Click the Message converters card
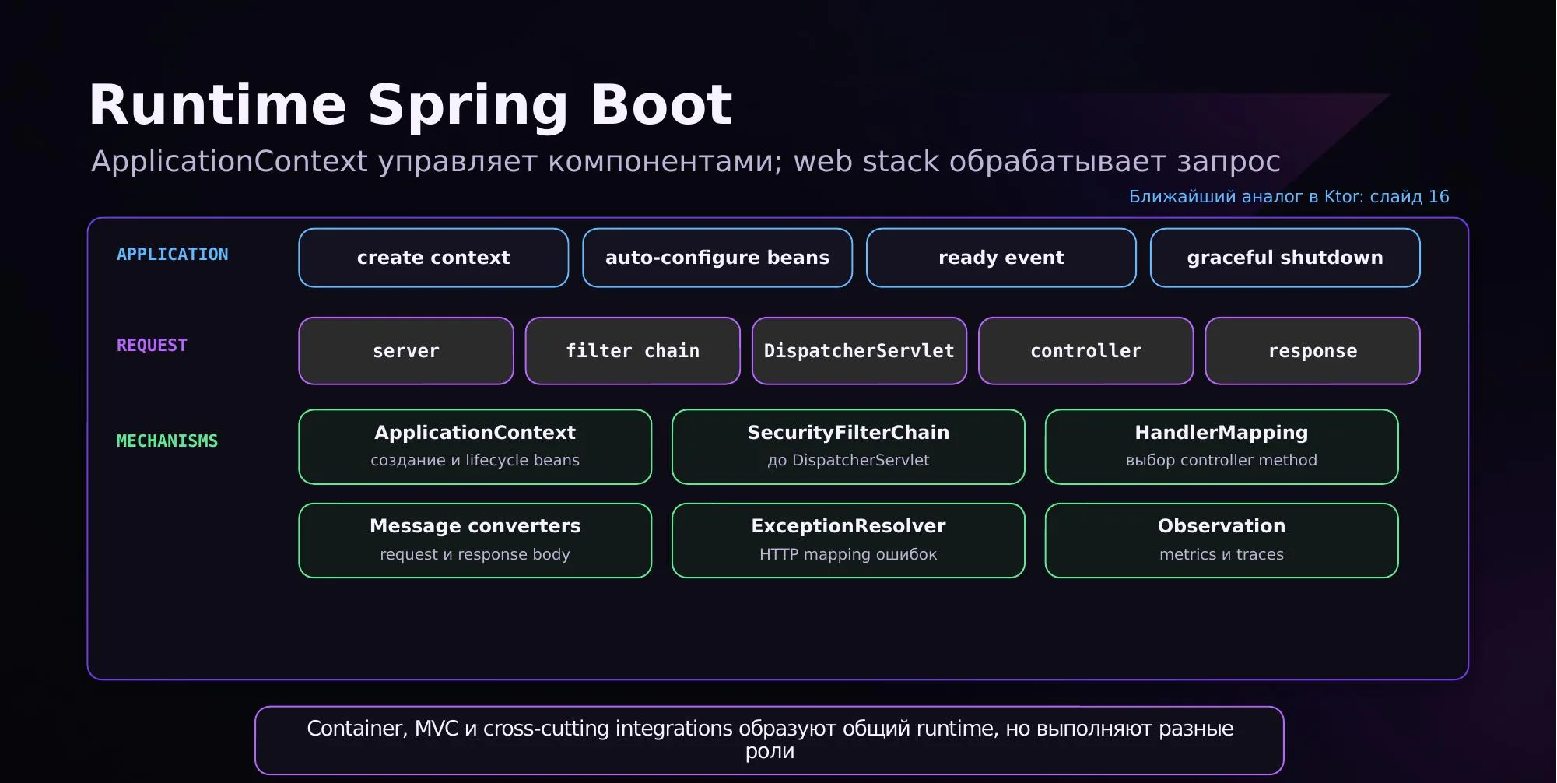1557x783 pixels. [x=475, y=540]
